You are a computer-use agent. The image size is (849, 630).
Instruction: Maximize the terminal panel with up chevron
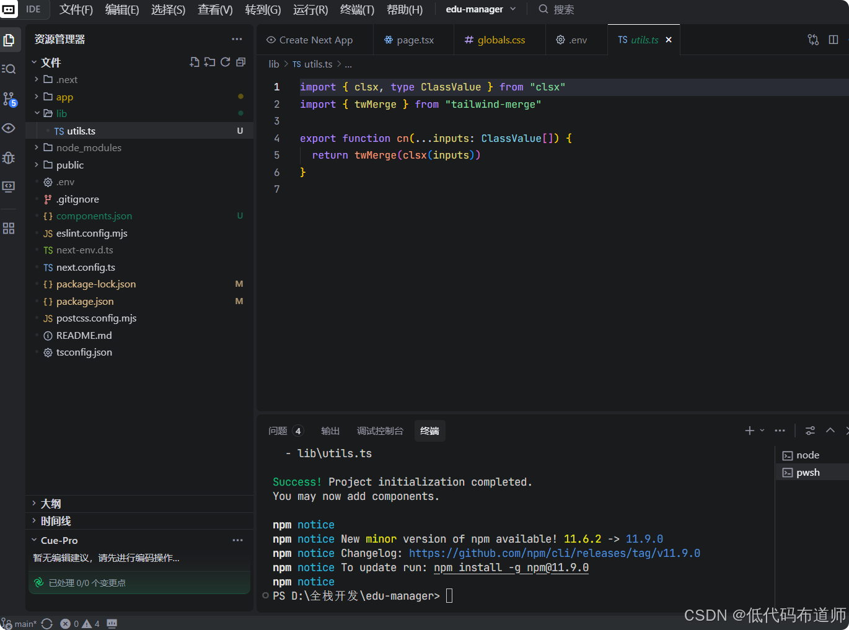click(x=830, y=431)
